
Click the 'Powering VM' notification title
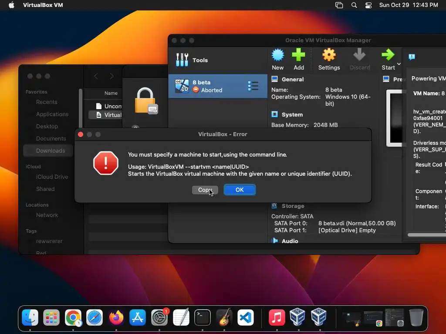coord(429,78)
